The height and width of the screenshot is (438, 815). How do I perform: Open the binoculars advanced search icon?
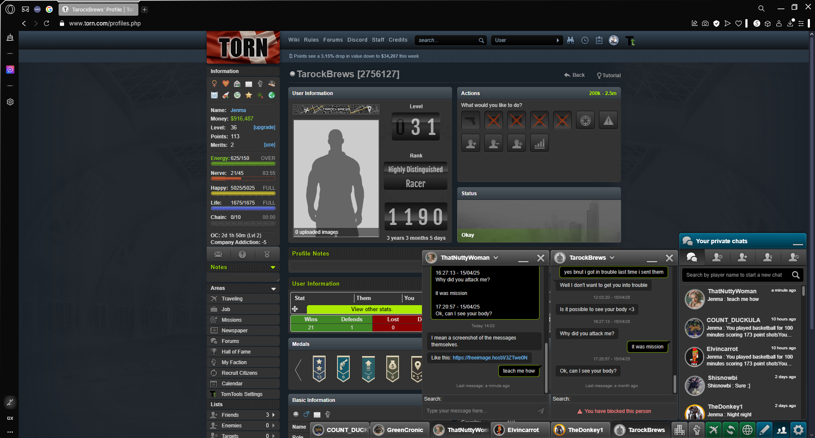pos(570,40)
